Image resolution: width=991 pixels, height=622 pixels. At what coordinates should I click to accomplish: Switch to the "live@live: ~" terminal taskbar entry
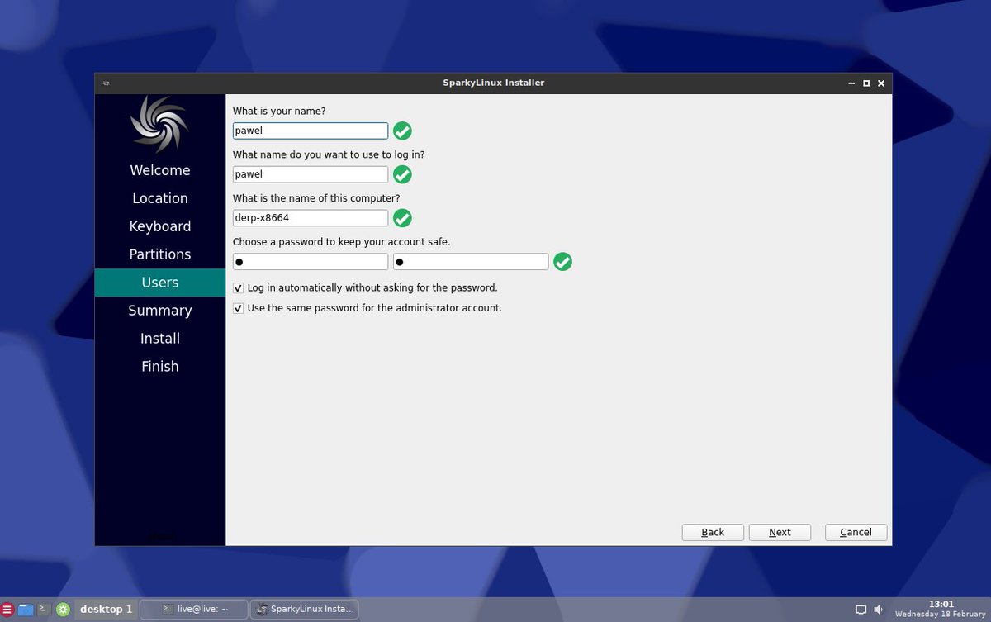[x=194, y=610]
